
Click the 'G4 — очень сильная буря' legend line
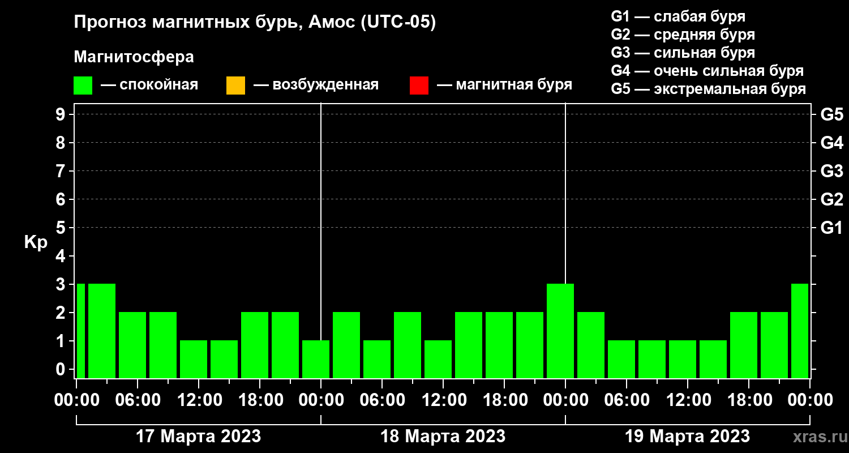[707, 71]
